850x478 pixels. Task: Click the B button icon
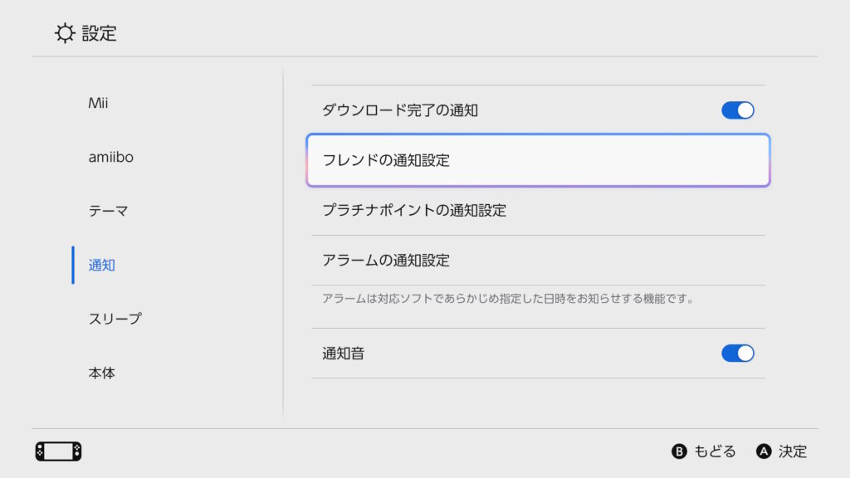pyautogui.click(x=679, y=451)
